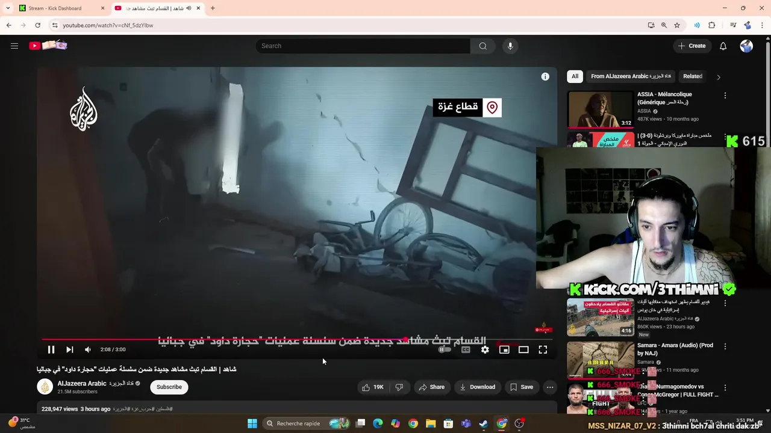This screenshot has width=771, height=433.
Task: Toggle closed captions in player
Action: click(466, 349)
